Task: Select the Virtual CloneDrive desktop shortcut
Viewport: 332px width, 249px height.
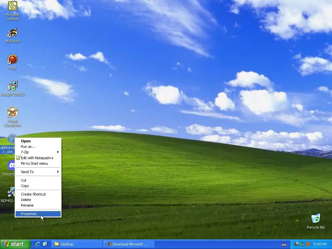Action: click(13, 117)
